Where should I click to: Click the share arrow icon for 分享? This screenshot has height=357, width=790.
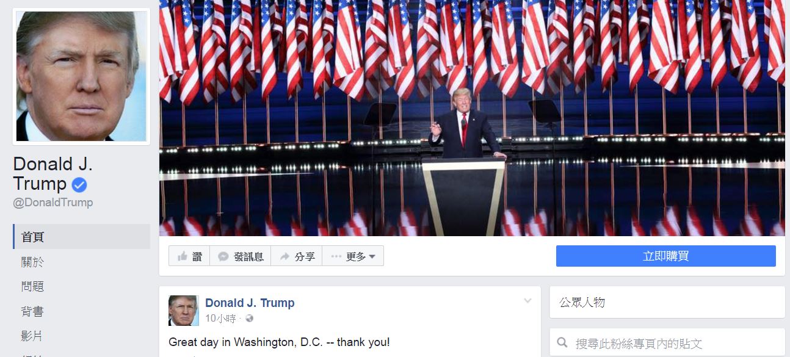click(x=284, y=257)
